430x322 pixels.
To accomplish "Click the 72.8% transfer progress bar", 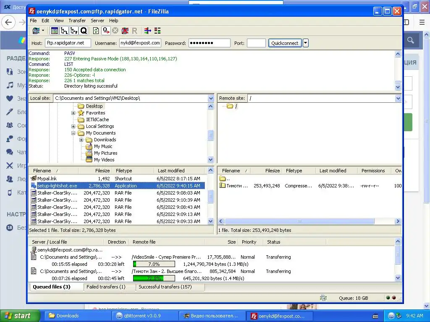I will tap(154, 278).
